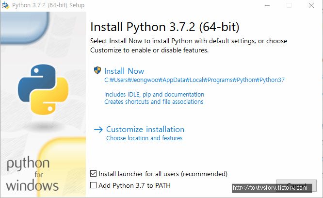Click 'Choose location and features' subtitle
323x198 pixels.
[x=145, y=138]
